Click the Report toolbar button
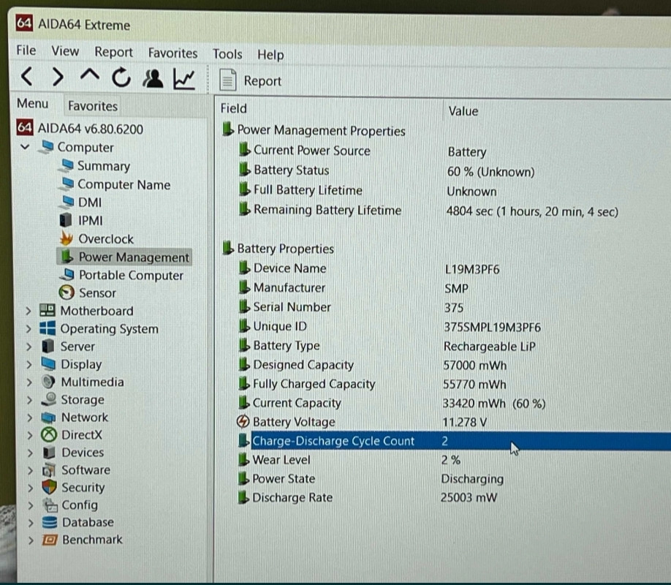 pyautogui.click(x=251, y=80)
